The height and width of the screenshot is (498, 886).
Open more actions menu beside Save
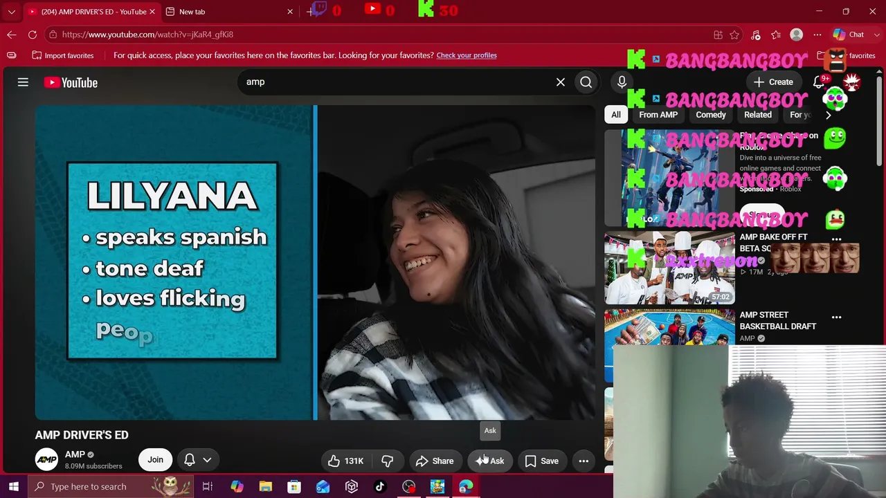pyautogui.click(x=584, y=461)
